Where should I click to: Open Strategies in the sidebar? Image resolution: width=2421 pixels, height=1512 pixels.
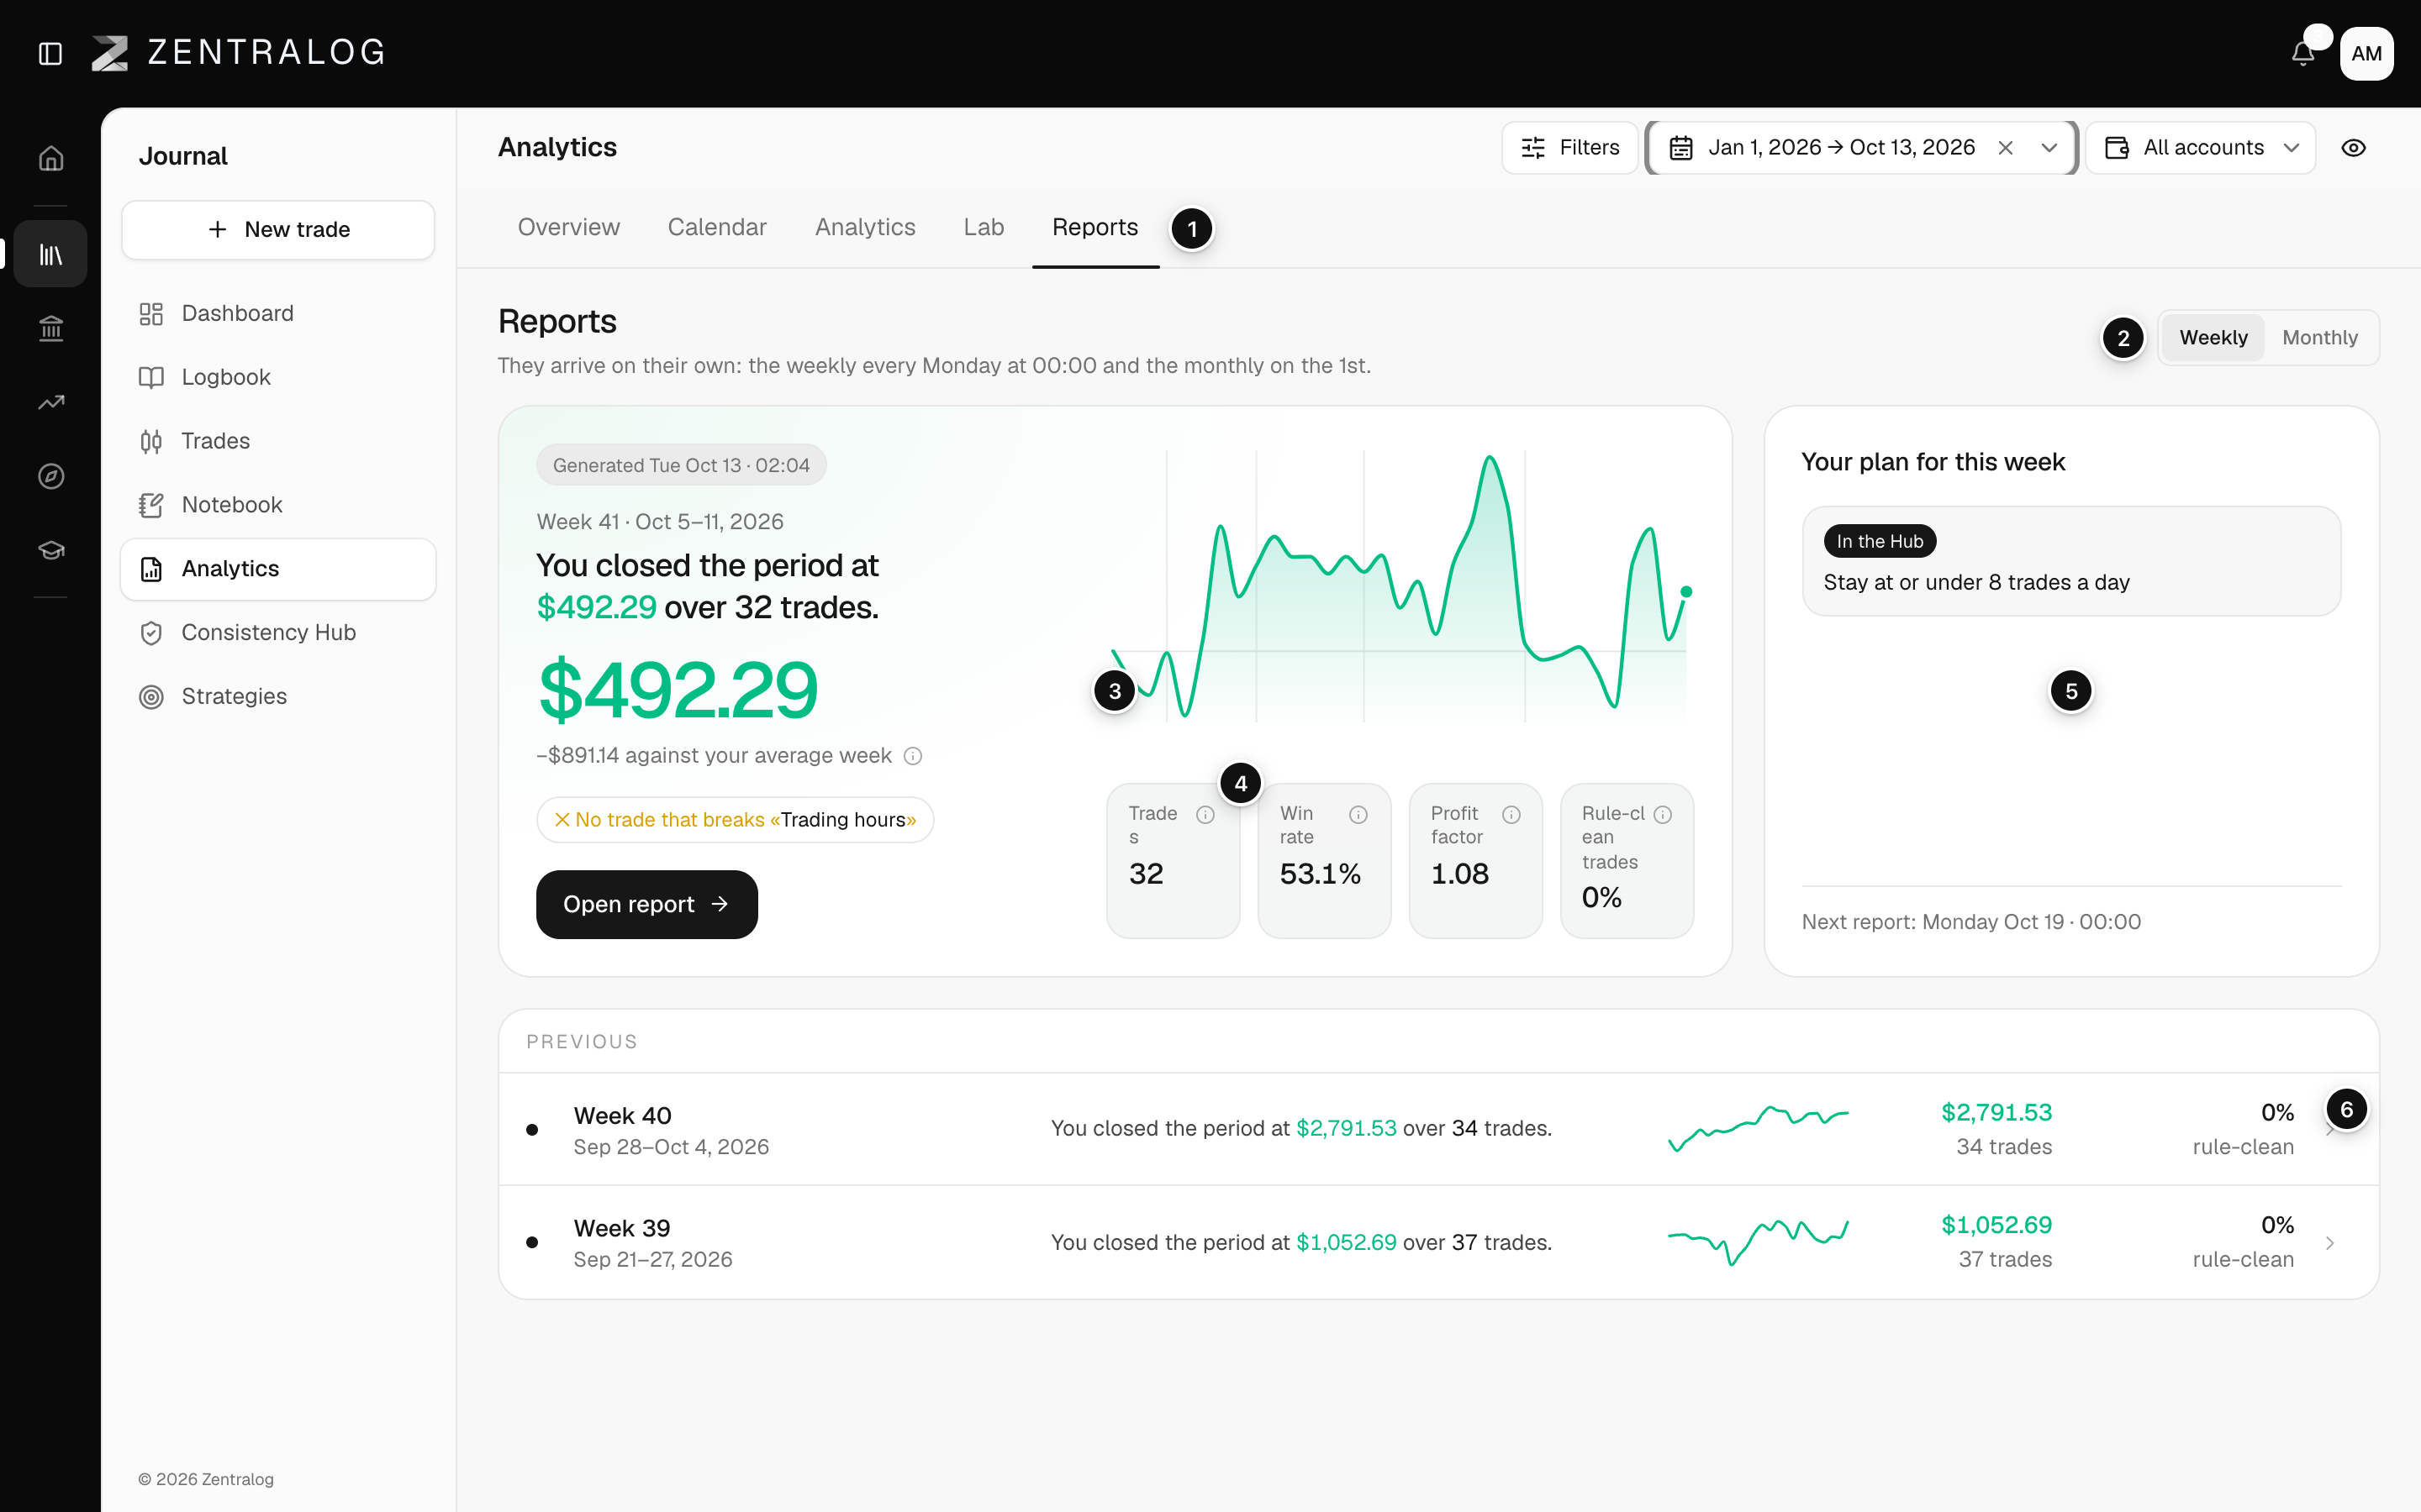click(278, 697)
